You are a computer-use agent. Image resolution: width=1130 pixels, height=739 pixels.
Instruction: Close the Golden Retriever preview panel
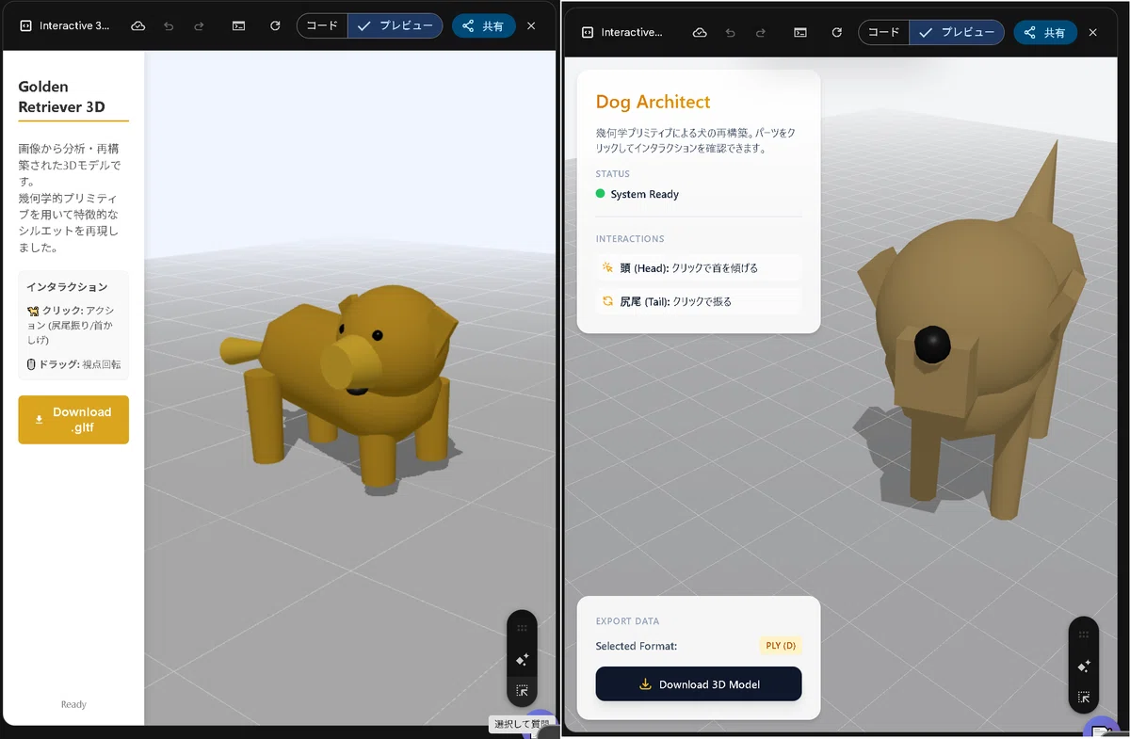[x=531, y=26]
